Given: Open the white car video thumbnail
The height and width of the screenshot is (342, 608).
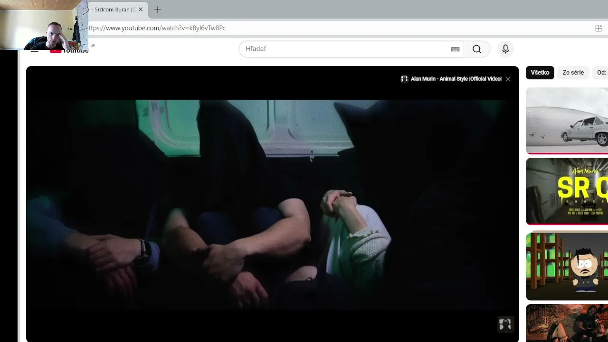Looking at the screenshot, I should pyautogui.click(x=567, y=121).
